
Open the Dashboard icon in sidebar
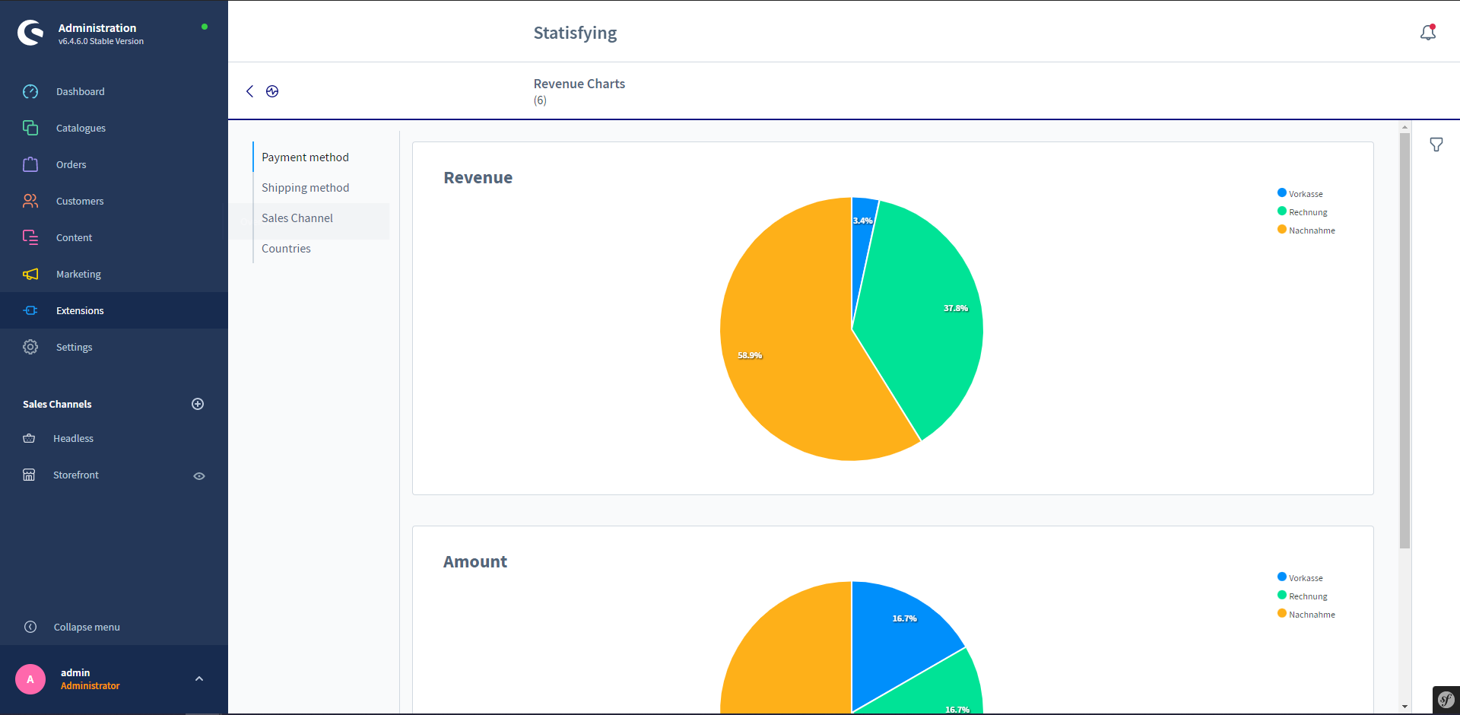30,91
